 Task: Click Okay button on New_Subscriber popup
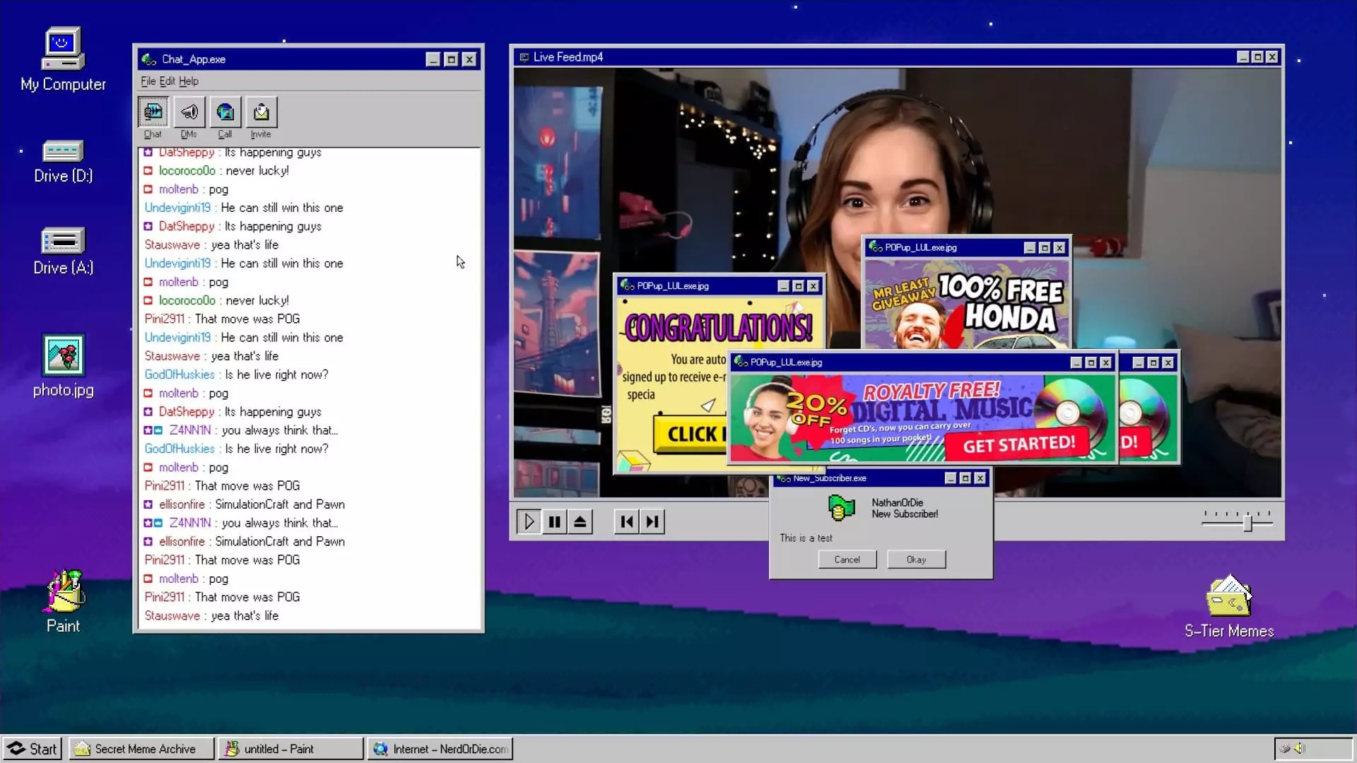pos(916,560)
